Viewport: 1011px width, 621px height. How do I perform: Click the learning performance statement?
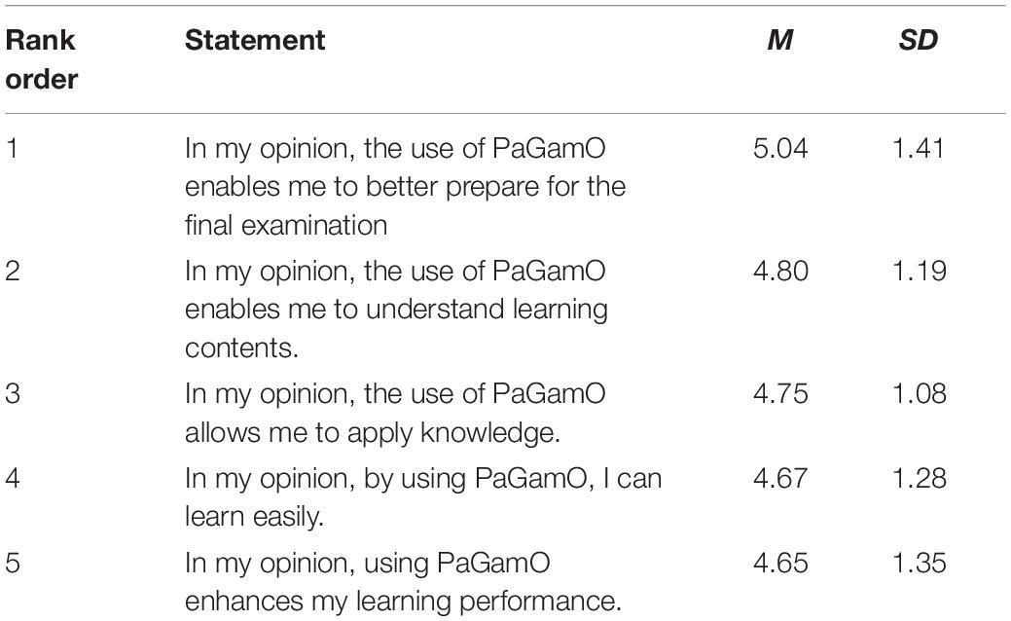click(403, 582)
